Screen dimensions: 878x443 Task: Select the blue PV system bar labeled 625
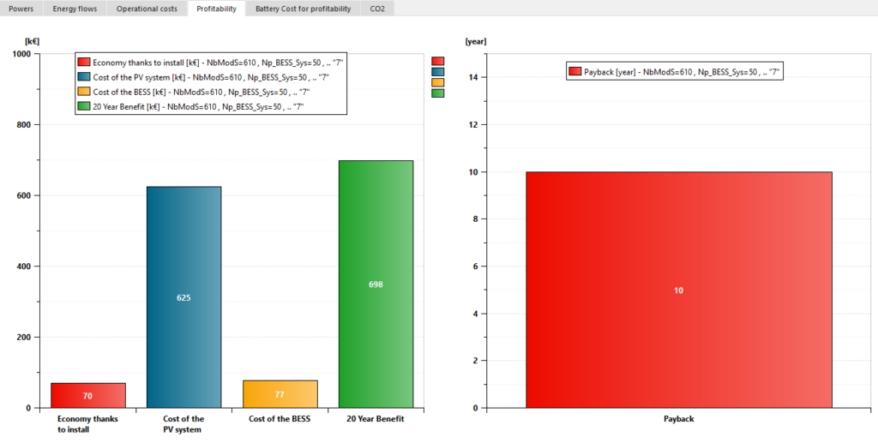click(x=183, y=296)
